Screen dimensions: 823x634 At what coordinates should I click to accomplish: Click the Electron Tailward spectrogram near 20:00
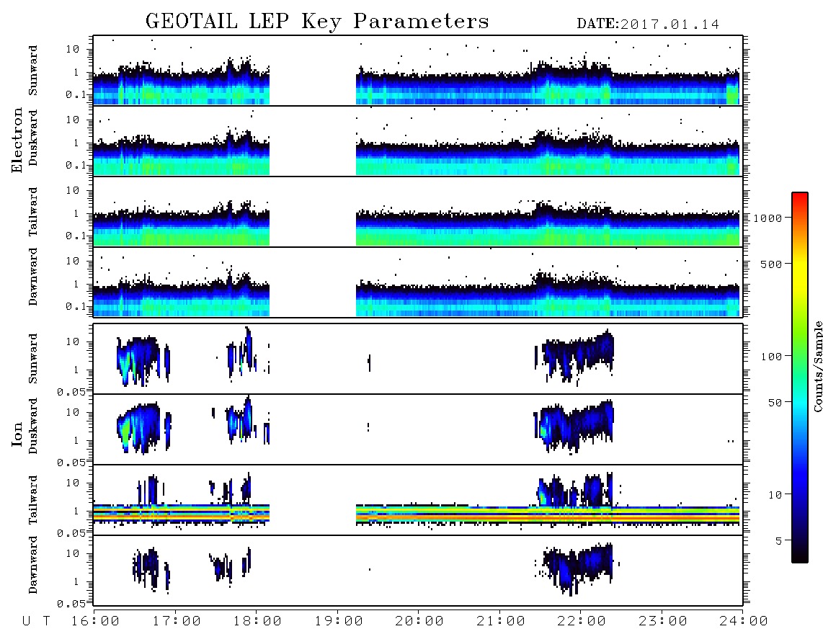coord(418,228)
